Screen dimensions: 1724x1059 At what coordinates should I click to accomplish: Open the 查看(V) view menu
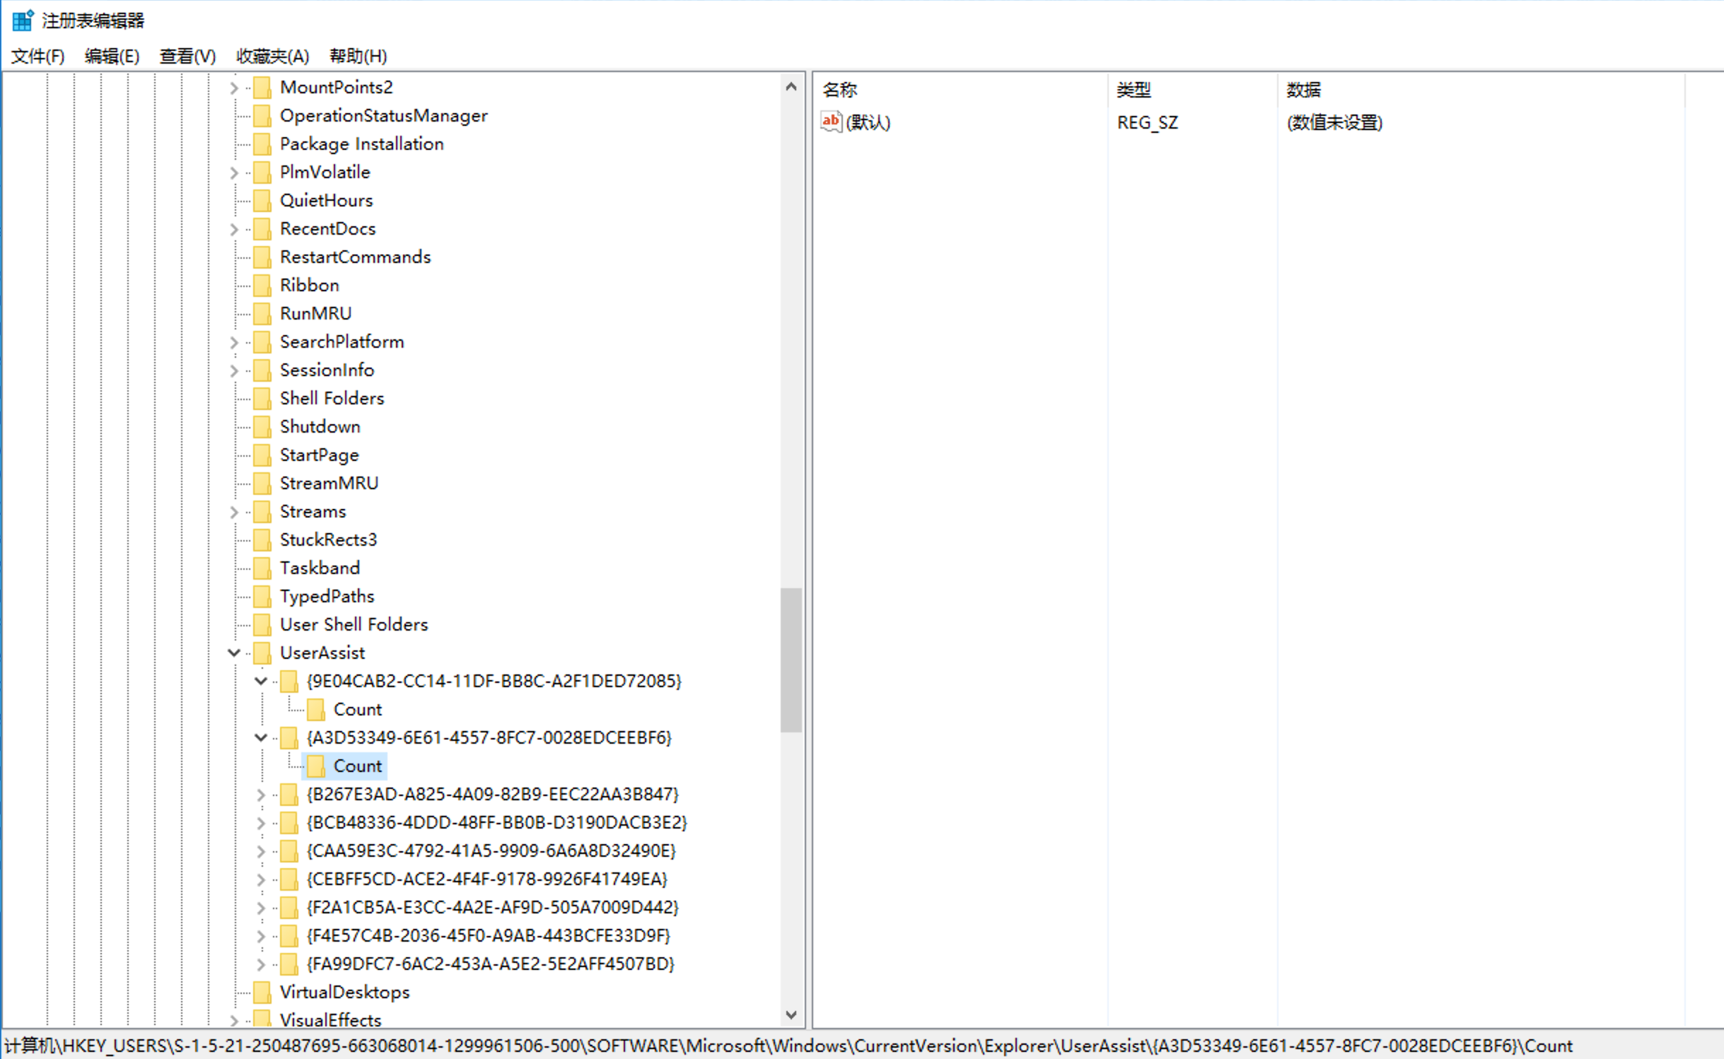[187, 56]
